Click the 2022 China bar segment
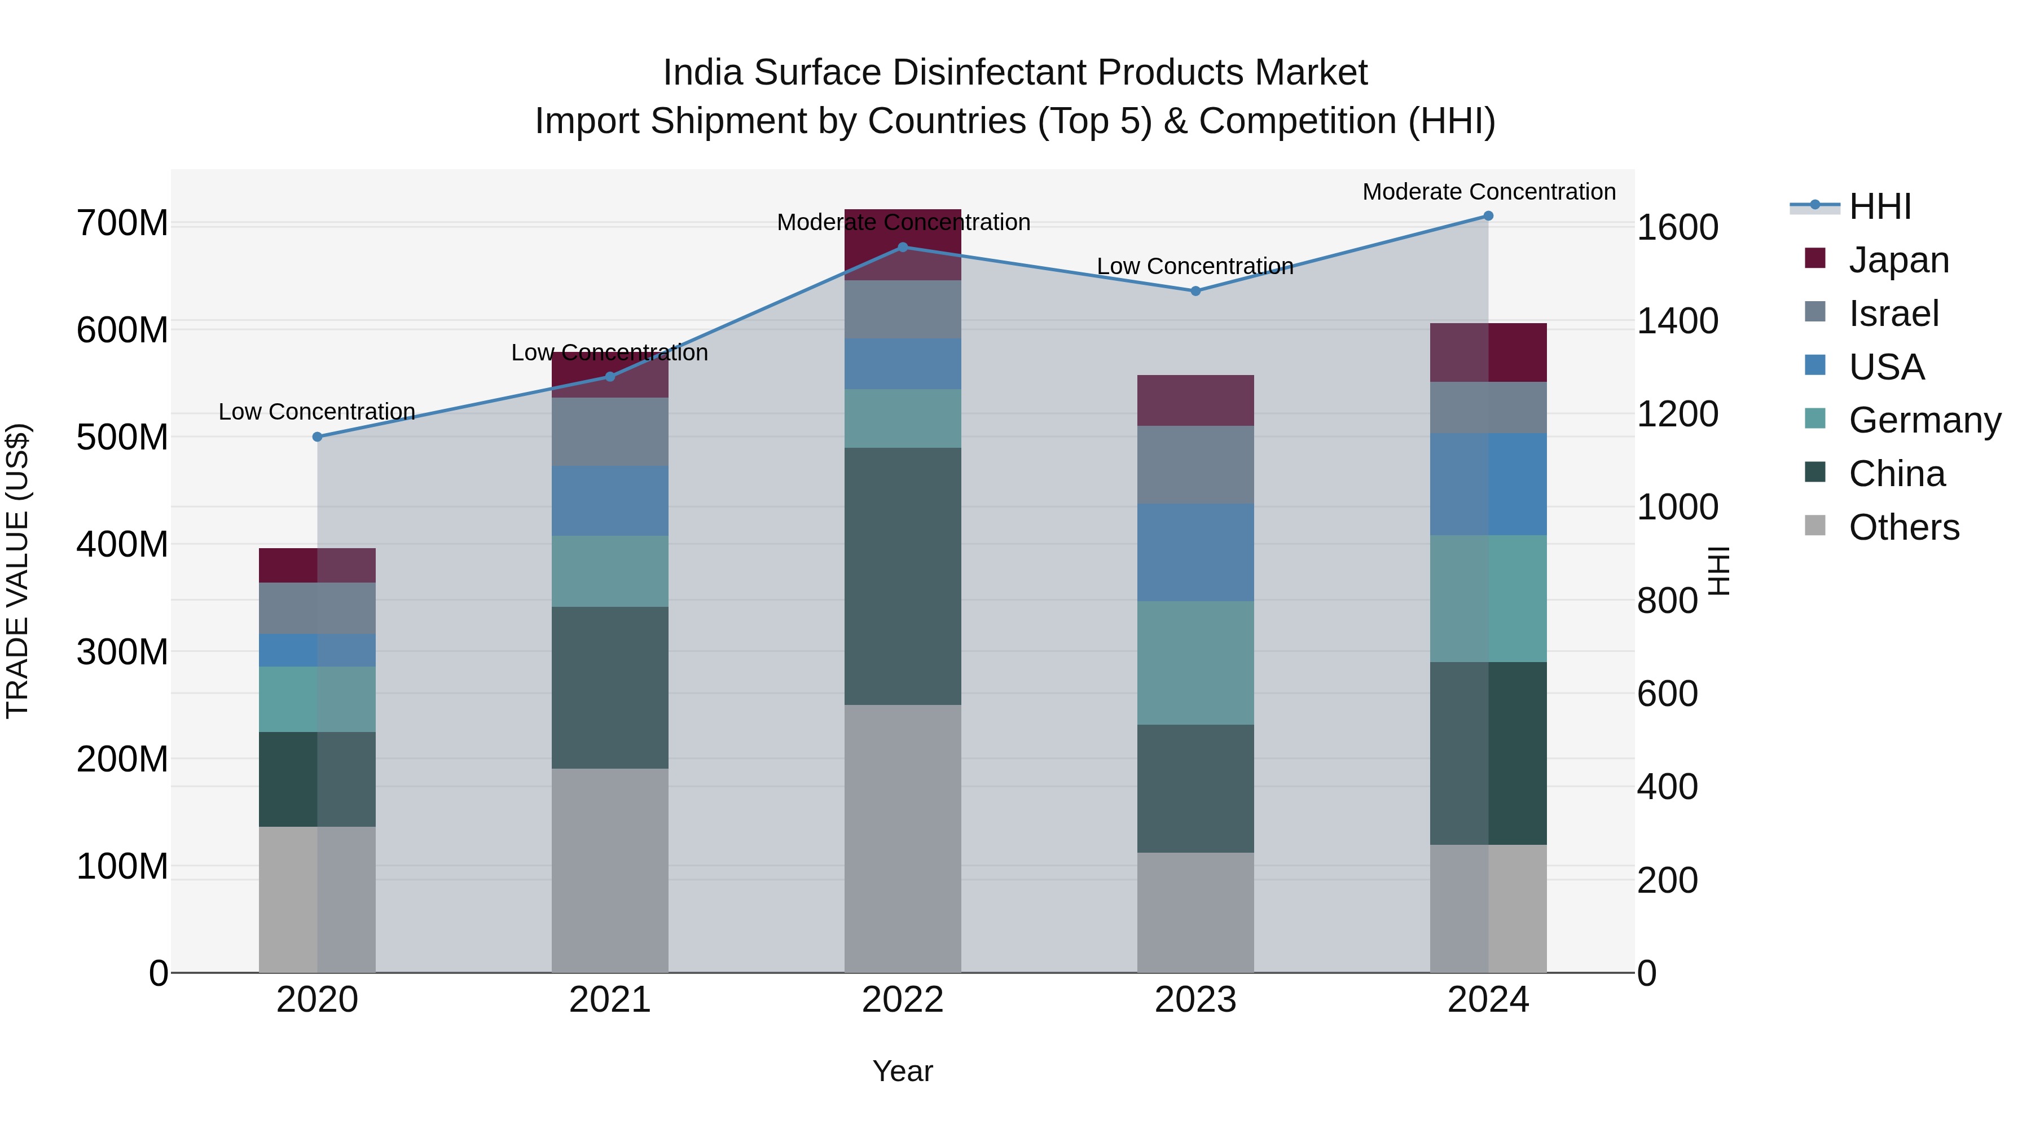This screenshot has height=1142, width=2031. [x=903, y=576]
